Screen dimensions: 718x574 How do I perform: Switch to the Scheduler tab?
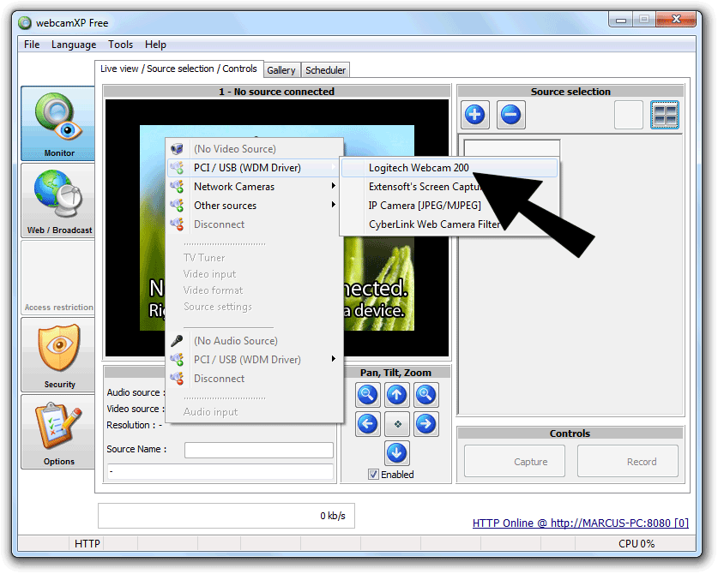[x=326, y=70]
